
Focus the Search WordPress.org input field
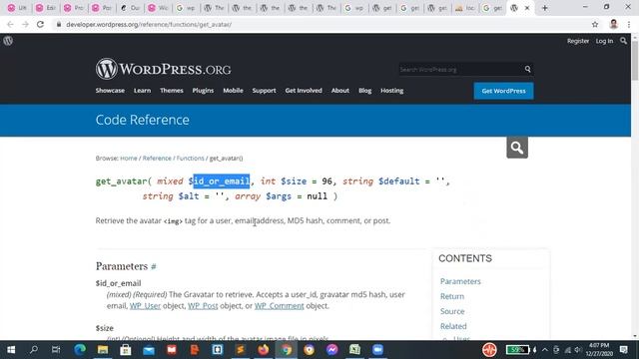tap(460, 69)
